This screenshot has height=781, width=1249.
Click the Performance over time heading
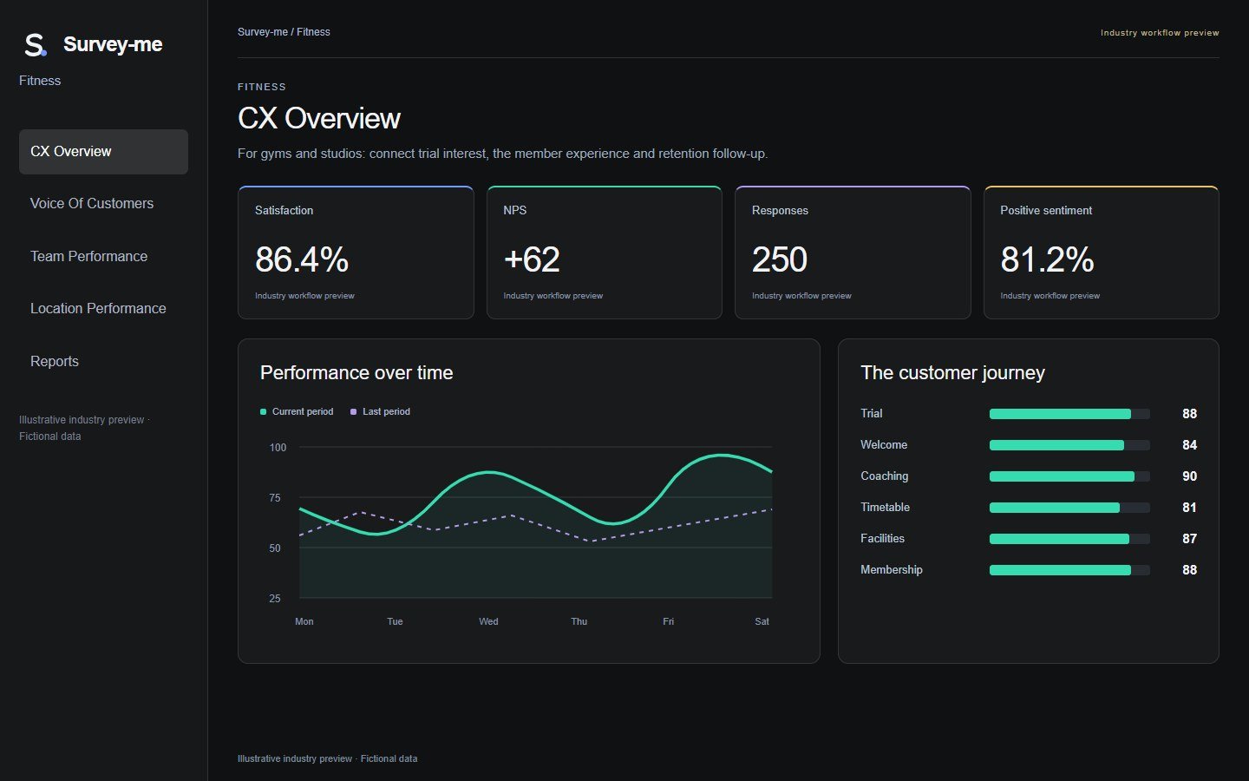[x=356, y=373]
